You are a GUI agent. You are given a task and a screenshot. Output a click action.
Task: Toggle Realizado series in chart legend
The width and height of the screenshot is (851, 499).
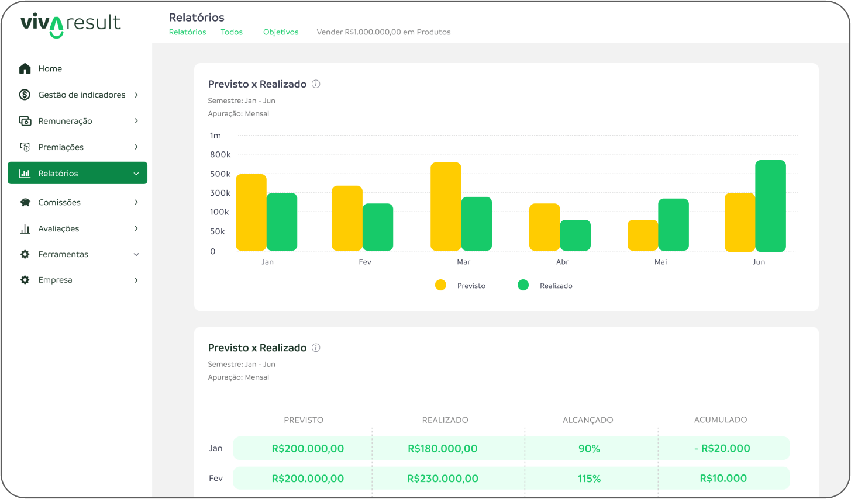pyautogui.click(x=523, y=285)
